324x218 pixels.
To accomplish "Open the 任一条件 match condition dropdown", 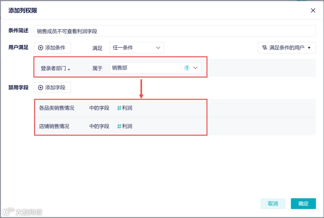I will pos(136,48).
